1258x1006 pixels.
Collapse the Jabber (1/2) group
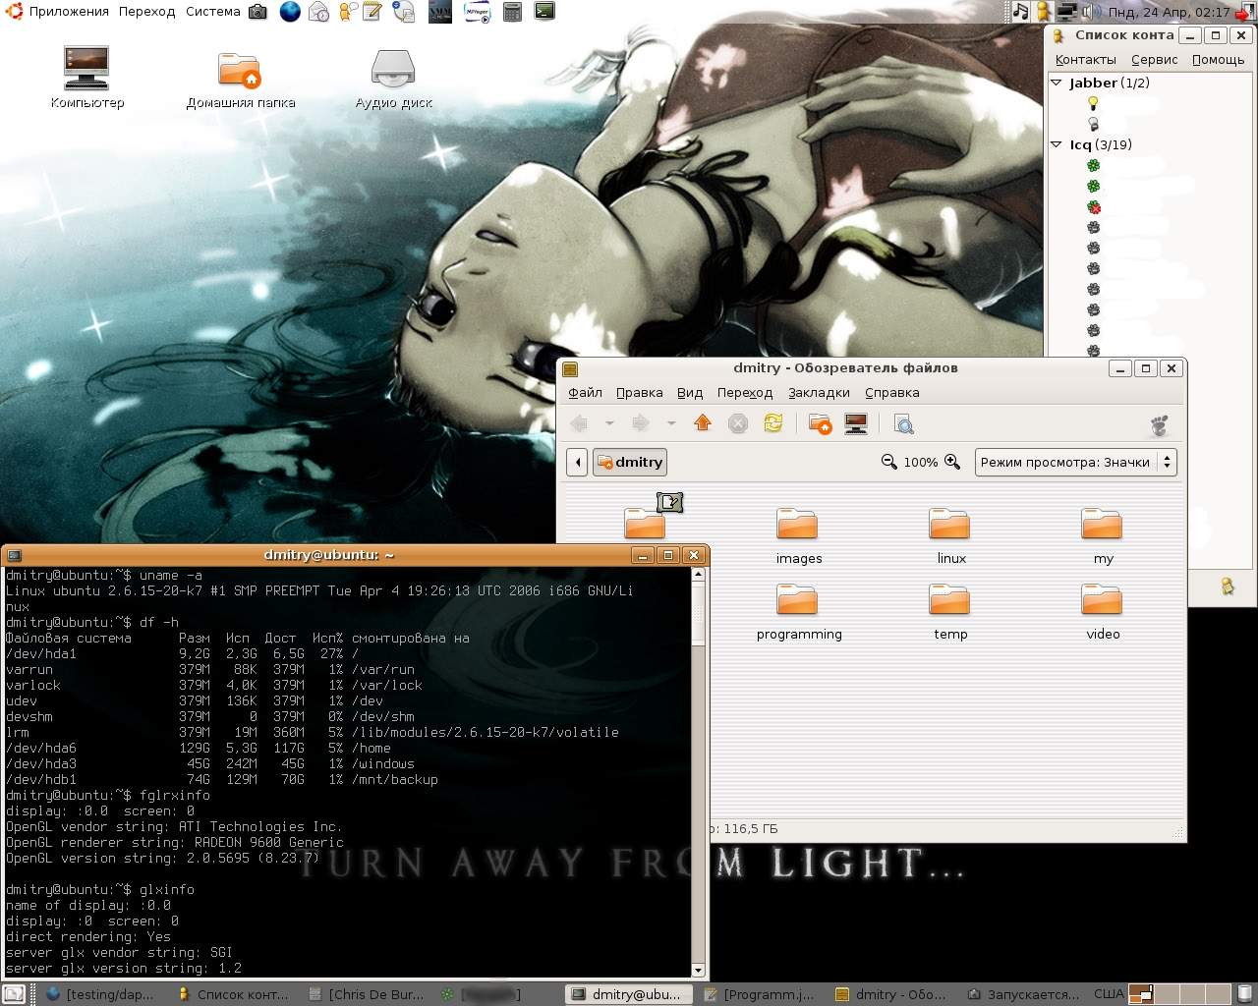(1057, 83)
